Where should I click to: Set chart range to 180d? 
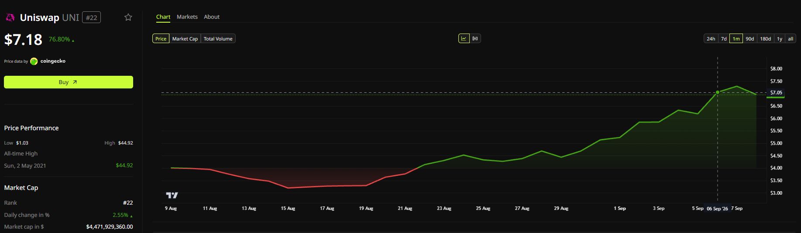coord(766,39)
